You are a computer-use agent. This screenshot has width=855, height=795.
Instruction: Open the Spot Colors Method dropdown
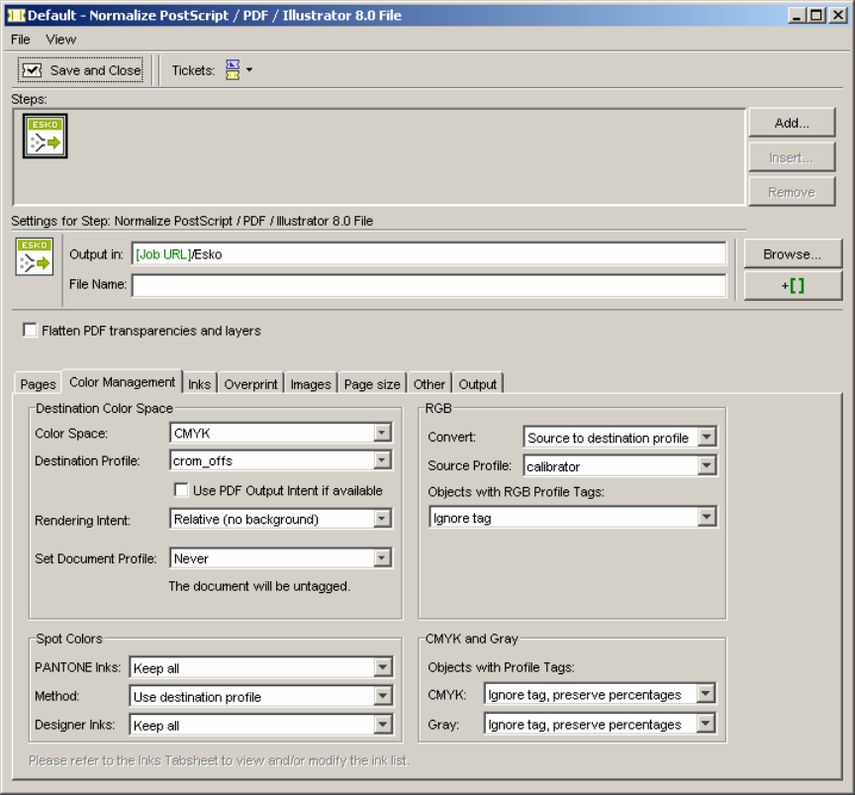point(383,696)
